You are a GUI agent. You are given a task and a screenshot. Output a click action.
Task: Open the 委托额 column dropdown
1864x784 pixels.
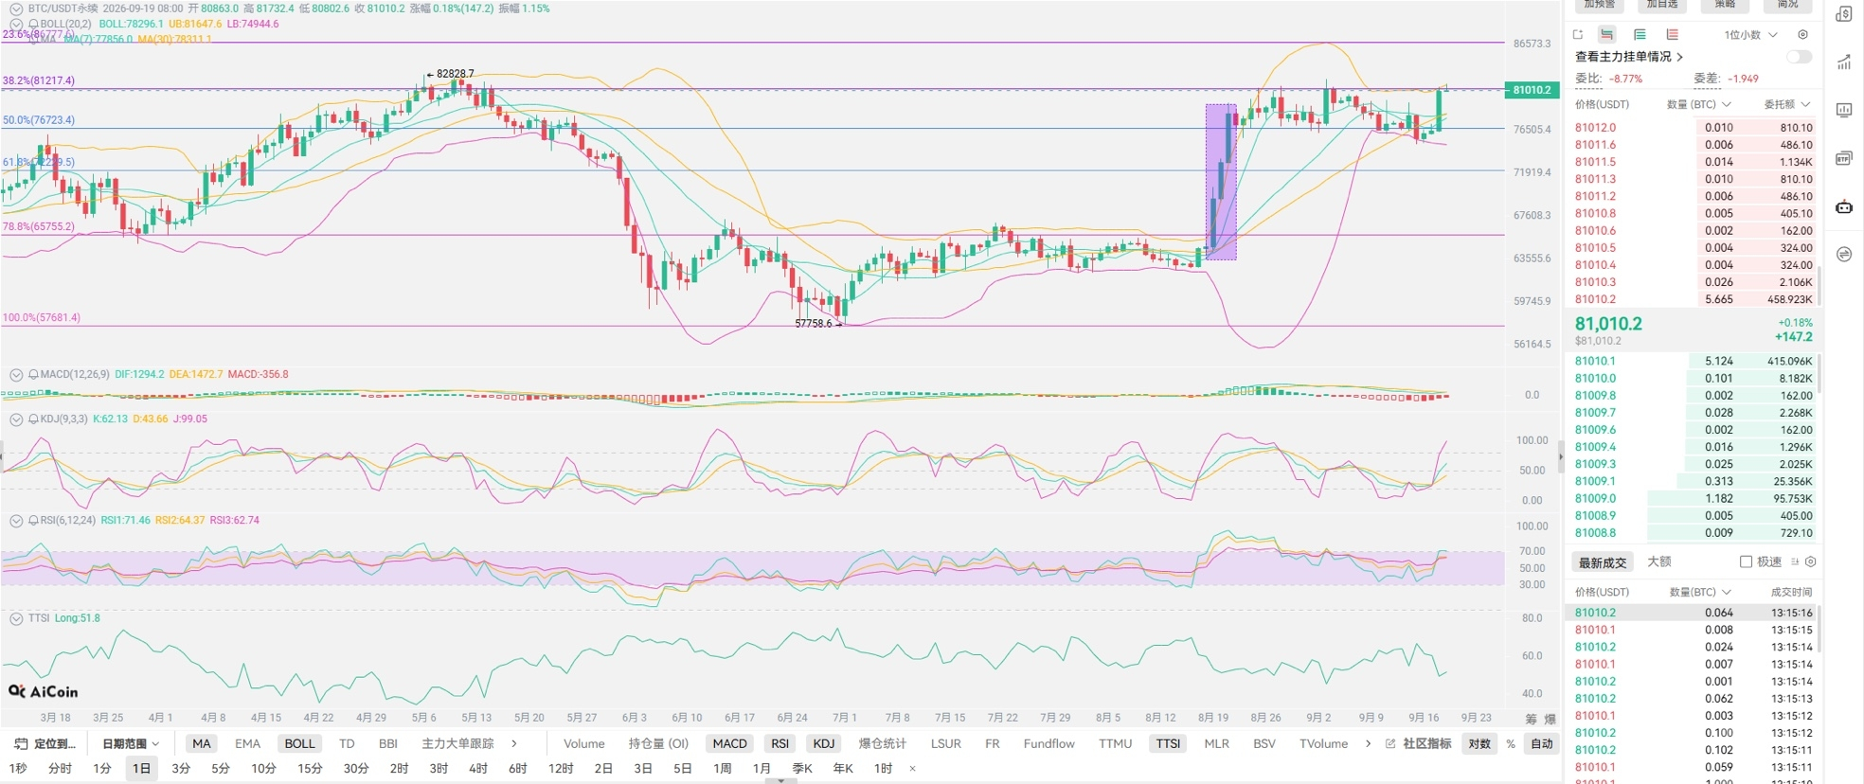click(x=1786, y=104)
